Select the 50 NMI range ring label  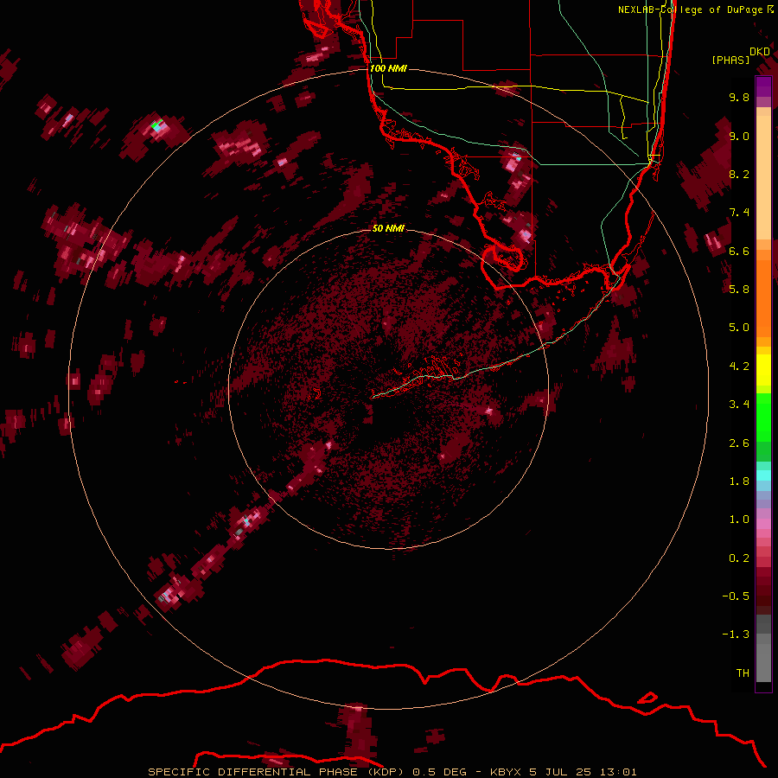pos(388,228)
